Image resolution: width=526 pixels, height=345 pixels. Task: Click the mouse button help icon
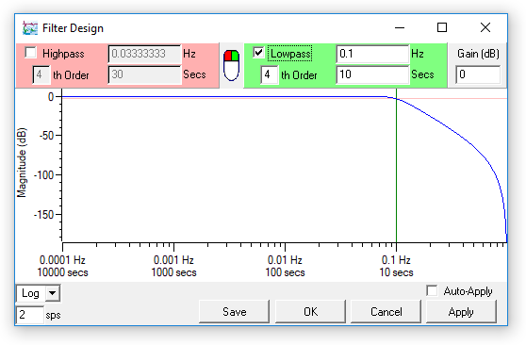231,65
